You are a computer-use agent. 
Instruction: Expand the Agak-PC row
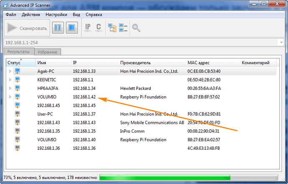point(10,71)
